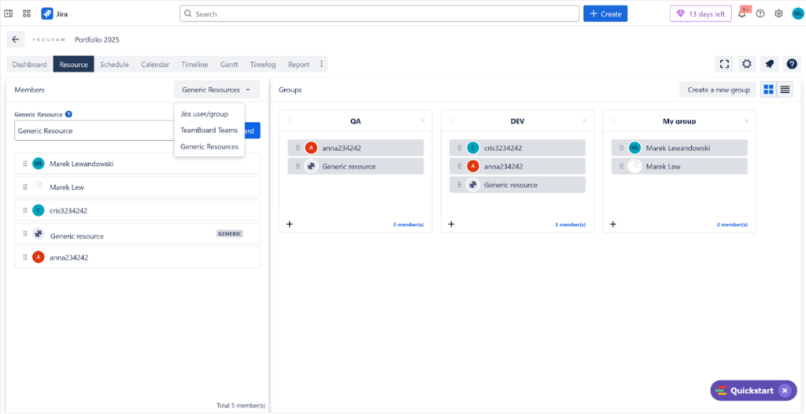Select Jira user/group from dropdown
The image size is (806, 414).
point(204,114)
